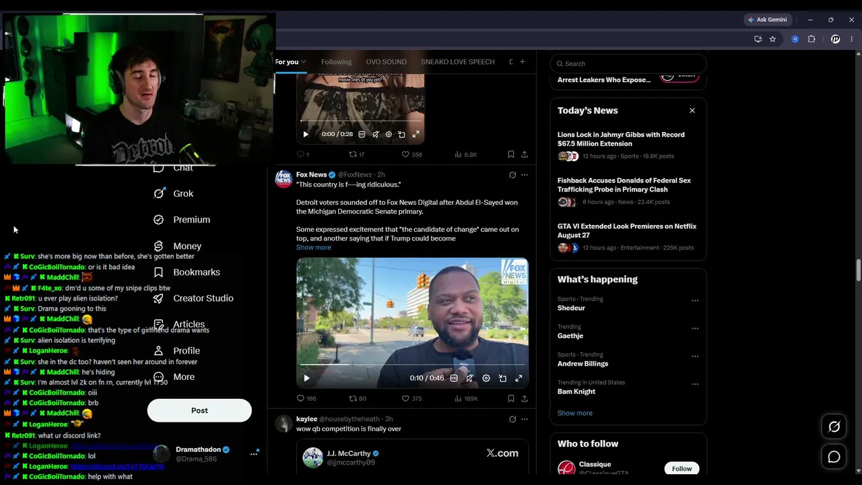This screenshot has height=485, width=862.
Task: Open the floating Grok button
Action: (834, 426)
